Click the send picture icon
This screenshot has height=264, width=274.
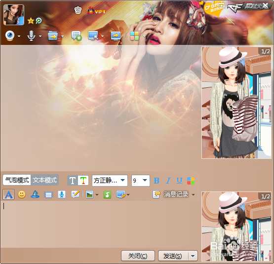90,194
